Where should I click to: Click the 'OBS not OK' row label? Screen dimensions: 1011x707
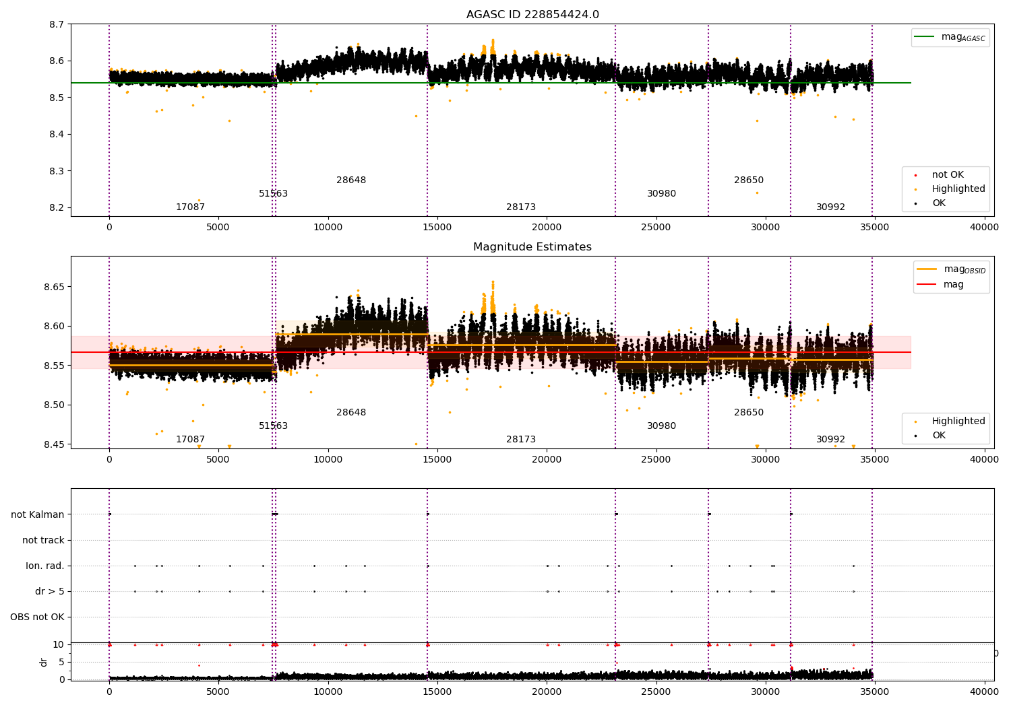coord(37,617)
